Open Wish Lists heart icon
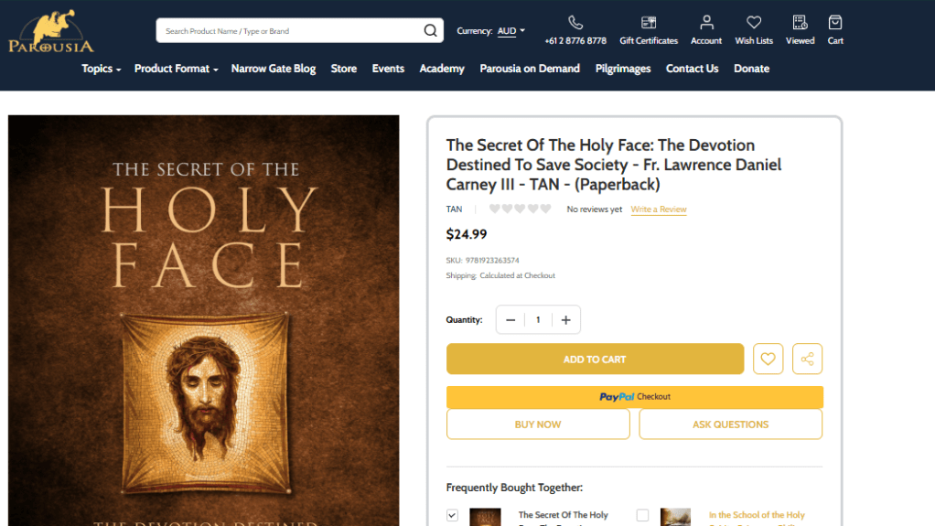The height and width of the screenshot is (526, 935). pos(754,23)
